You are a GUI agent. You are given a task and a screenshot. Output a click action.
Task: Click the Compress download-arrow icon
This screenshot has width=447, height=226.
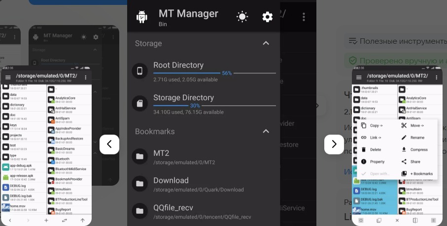coord(404,149)
